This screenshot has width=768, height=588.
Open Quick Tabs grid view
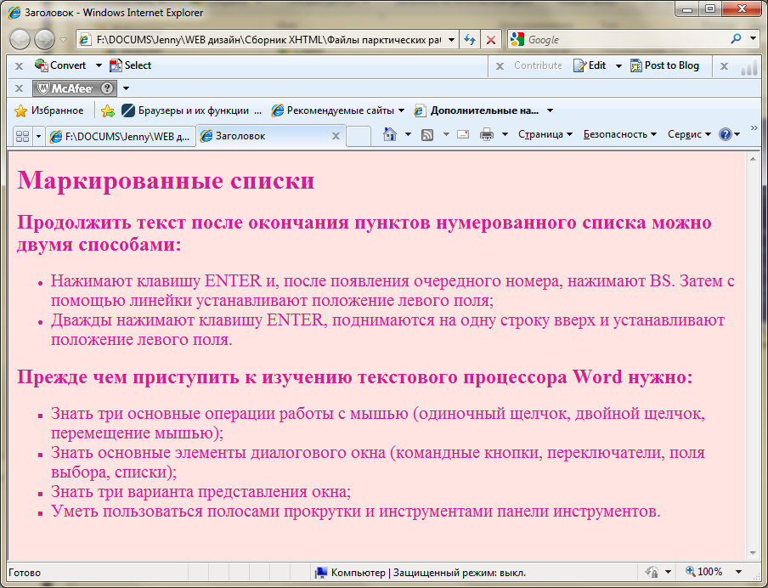click(x=23, y=136)
